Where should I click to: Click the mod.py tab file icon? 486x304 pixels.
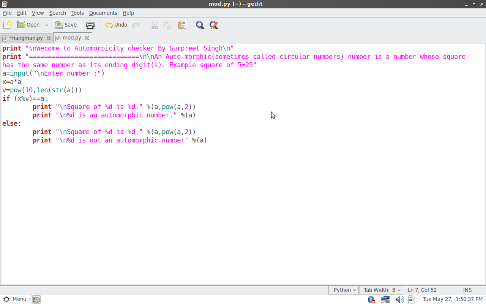(58, 38)
